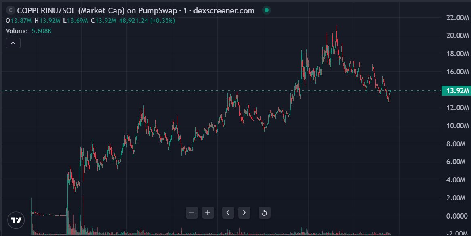Collapse the indicator legend with the caret
471x236 pixels.
(x=13, y=43)
